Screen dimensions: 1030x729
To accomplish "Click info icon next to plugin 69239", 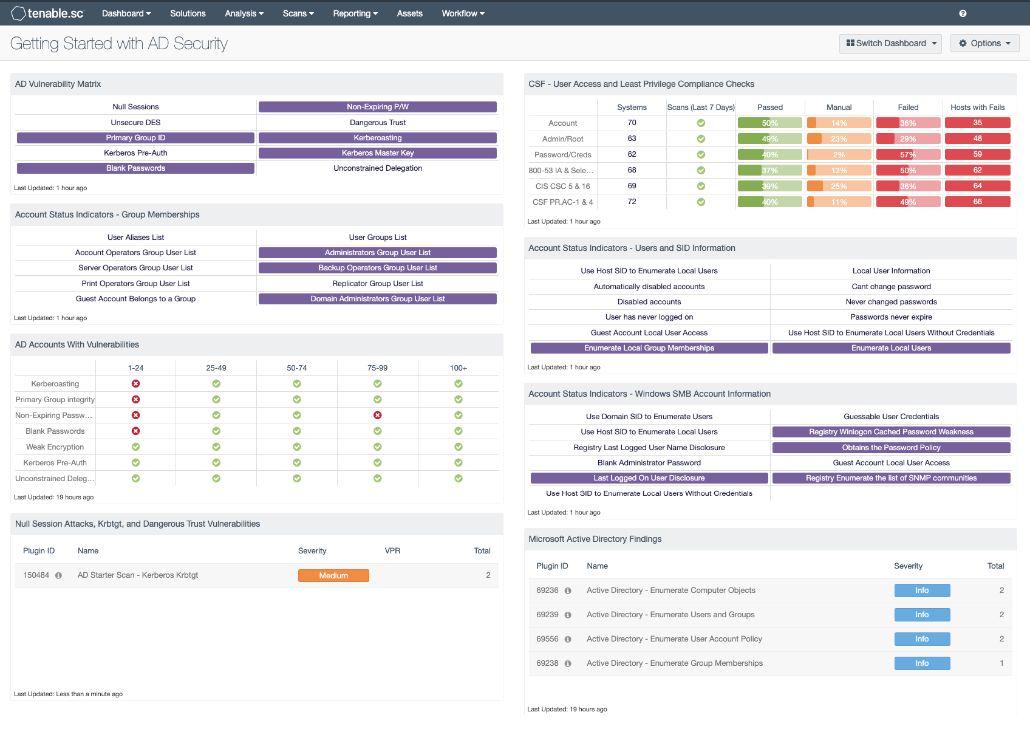I will (x=568, y=615).
